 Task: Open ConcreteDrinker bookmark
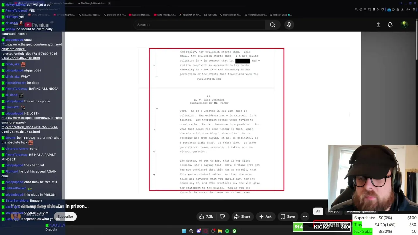tap(255, 15)
